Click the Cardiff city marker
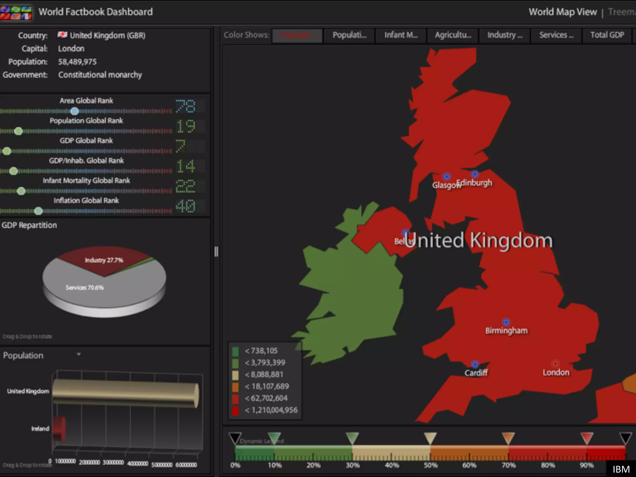The image size is (636, 477). (x=475, y=364)
